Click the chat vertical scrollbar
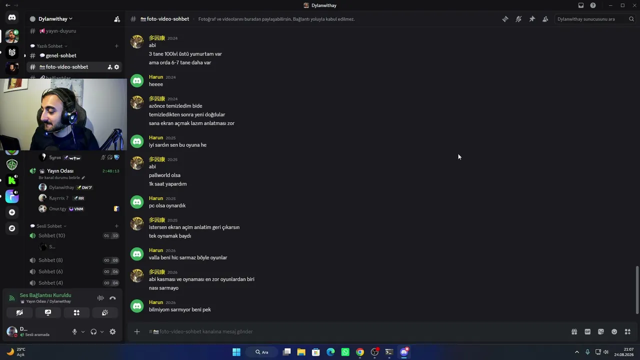Viewport: 640px width, 360px height. (x=636, y=290)
